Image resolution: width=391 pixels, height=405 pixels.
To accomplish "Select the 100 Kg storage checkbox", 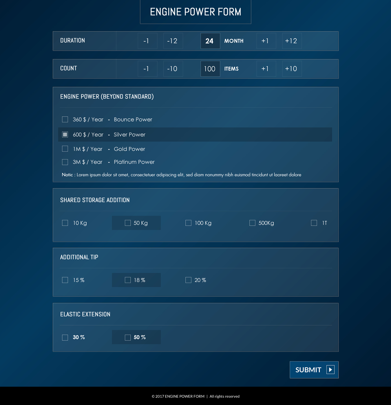I will 188,223.
